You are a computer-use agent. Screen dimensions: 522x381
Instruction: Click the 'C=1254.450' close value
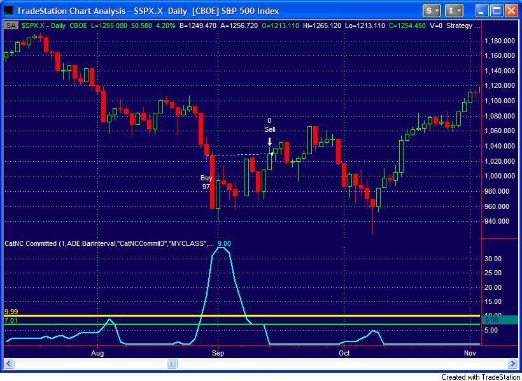click(x=407, y=25)
